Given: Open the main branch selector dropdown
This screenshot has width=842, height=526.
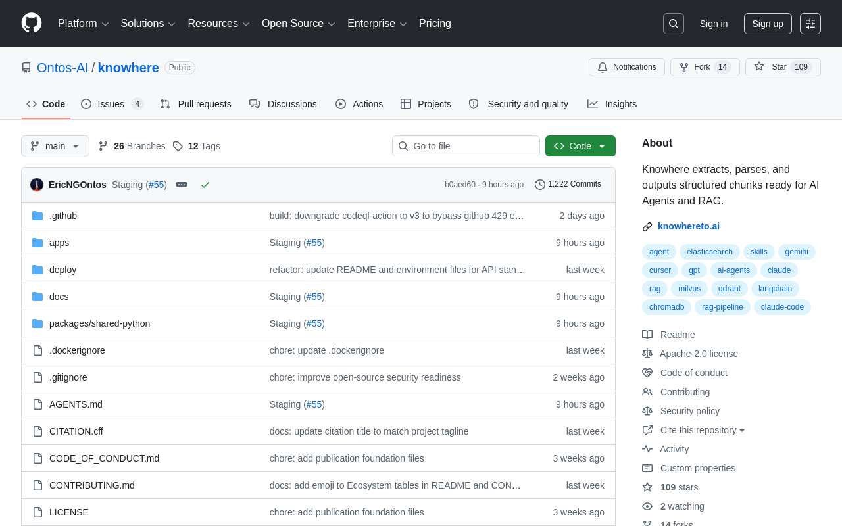Looking at the screenshot, I should 55,146.
